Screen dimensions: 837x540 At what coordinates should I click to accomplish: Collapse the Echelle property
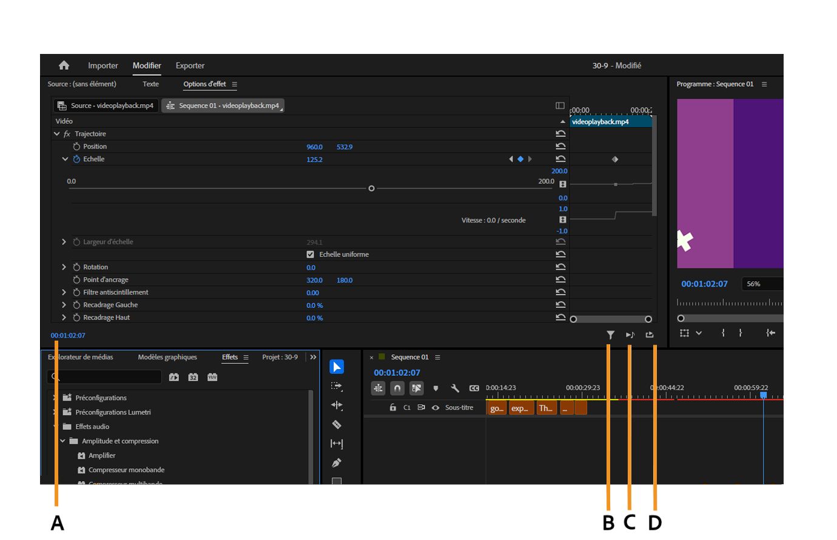tap(65, 159)
